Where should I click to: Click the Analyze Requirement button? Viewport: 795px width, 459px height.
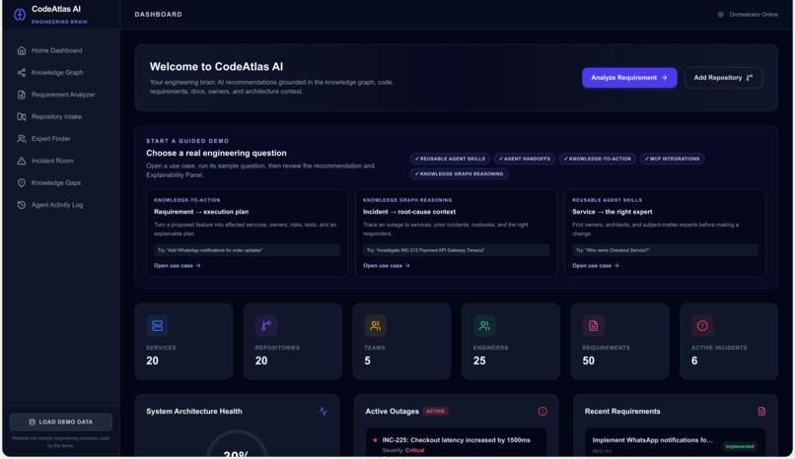(629, 78)
